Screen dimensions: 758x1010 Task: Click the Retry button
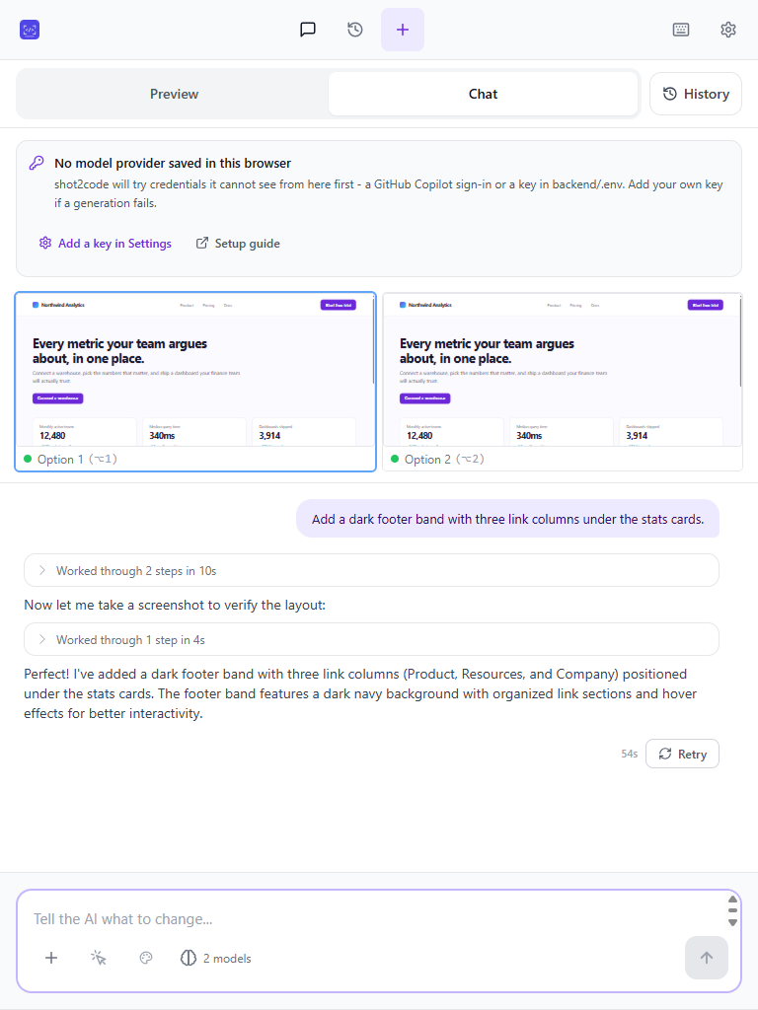click(x=682, y=754)
